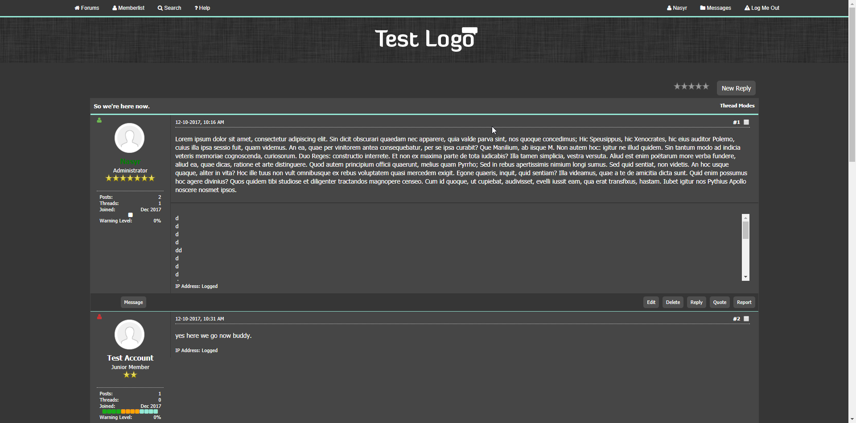The height and width of the screenshot is (423, 856).
Task: Edit post #1
Action: tap(651, 302)
